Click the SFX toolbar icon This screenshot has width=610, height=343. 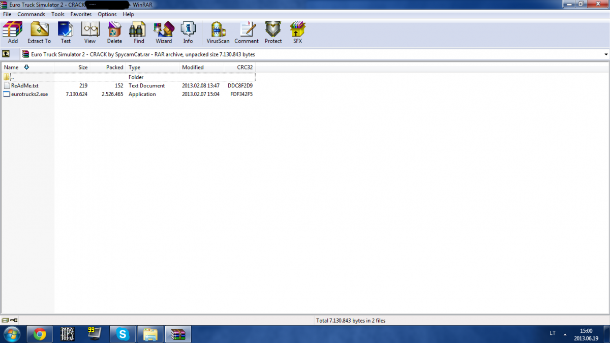(x=297, y=33)
